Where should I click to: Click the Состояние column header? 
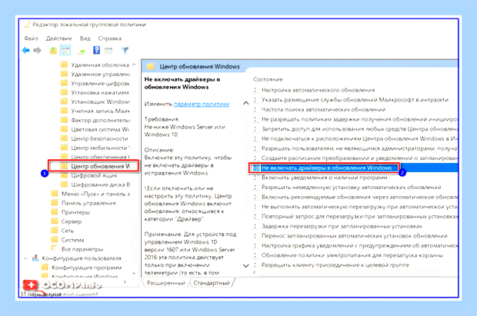pyautogui.click(x=268, y=79)
